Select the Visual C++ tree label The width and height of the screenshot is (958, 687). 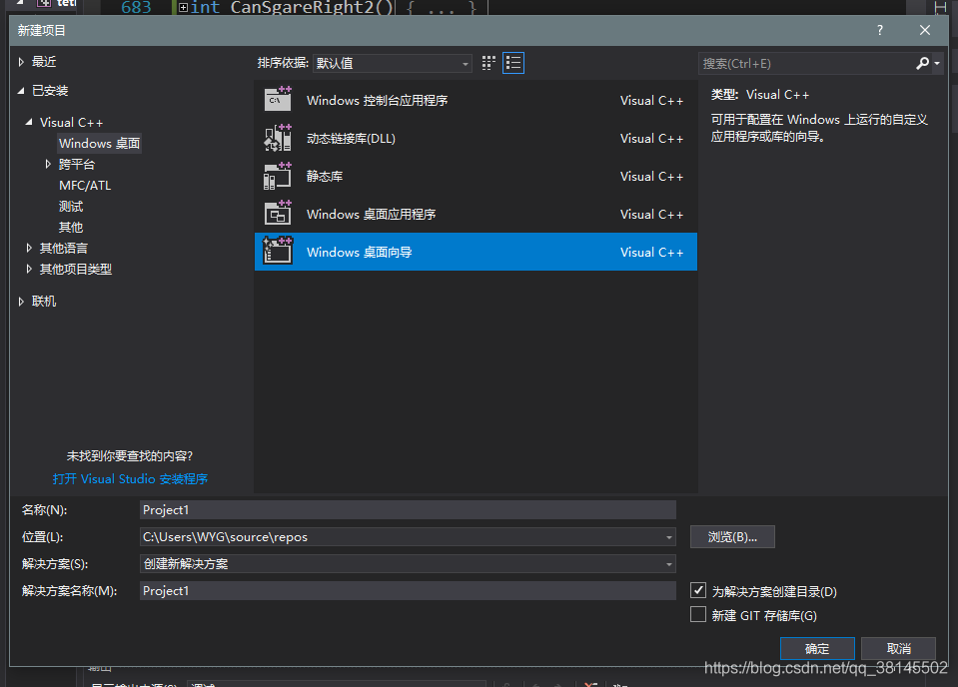coord(72,122)
